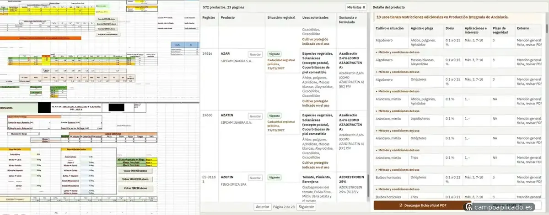Image resolution: width=549 pixels, height=215 pixels.
Task: Click Volcar PRIMER abono button
Action: point(135,171)
